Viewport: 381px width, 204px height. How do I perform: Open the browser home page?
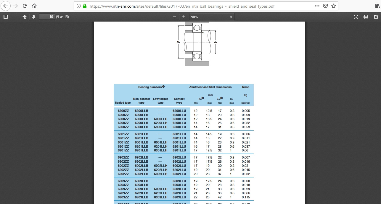[x=34, y=6]
